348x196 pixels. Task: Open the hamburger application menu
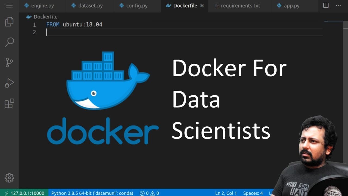pyautogui.click(x=9, y=5)
